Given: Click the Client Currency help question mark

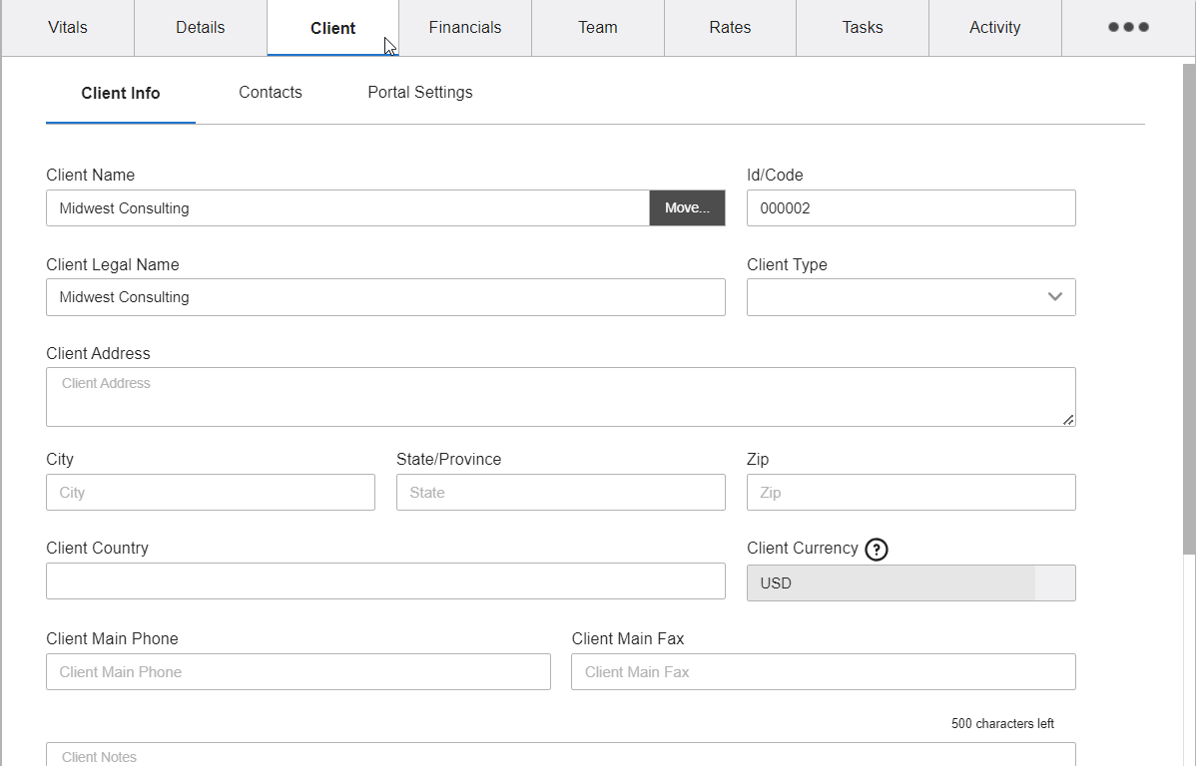Looking at the screenshot, I should click(x=876, y=549).
